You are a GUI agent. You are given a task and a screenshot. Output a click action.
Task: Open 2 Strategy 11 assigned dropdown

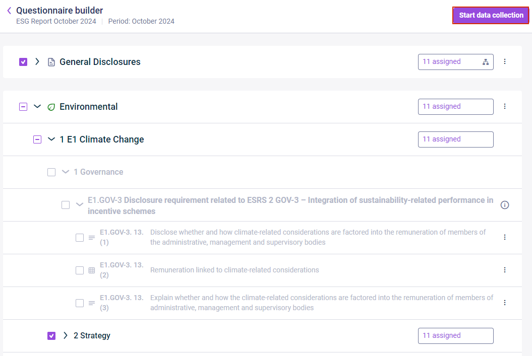click(455, 336)
